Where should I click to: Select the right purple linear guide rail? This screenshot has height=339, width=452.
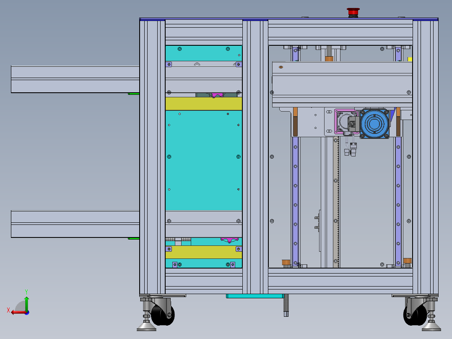click(x=398, y=201)
